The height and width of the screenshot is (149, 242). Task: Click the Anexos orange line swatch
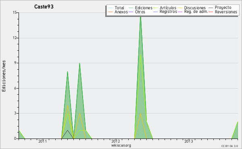111,12
